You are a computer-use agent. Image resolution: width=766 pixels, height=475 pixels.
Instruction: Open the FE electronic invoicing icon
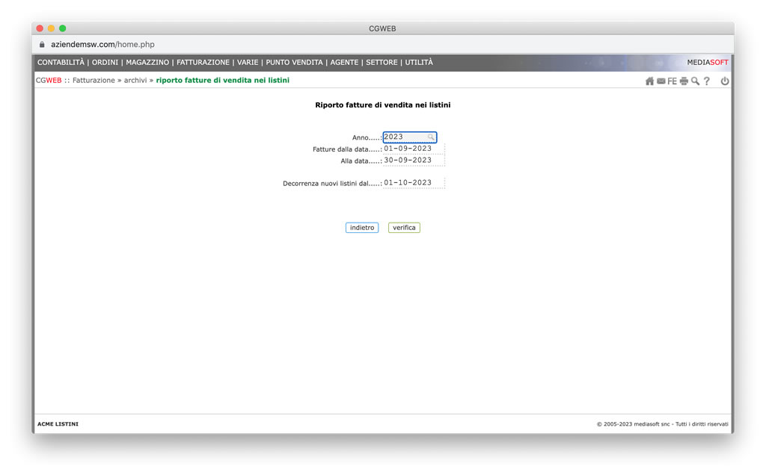(672, 81)
